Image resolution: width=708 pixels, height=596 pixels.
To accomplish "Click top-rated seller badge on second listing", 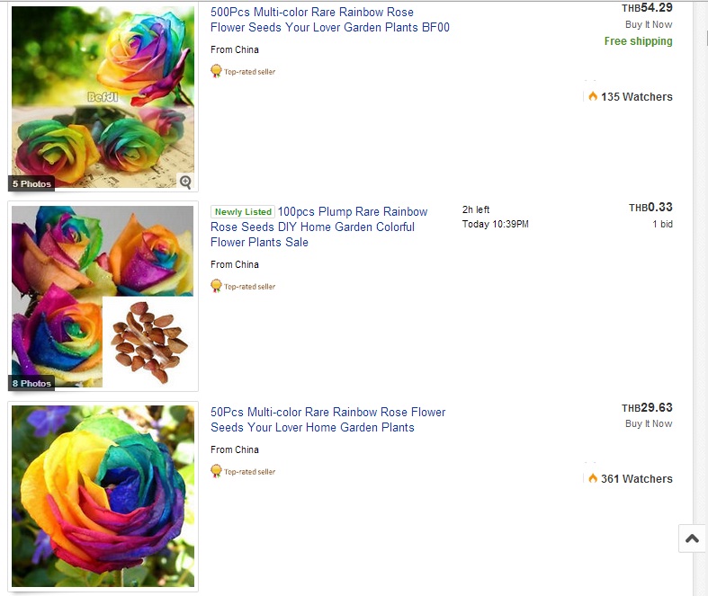I will coord(243,286).
